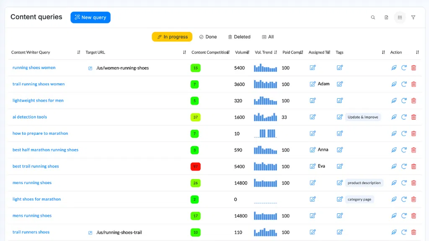This screenshot has width=429, height=241.
Task: Click the 'Update & Improve' tag label
Action: tap(363, 117)
